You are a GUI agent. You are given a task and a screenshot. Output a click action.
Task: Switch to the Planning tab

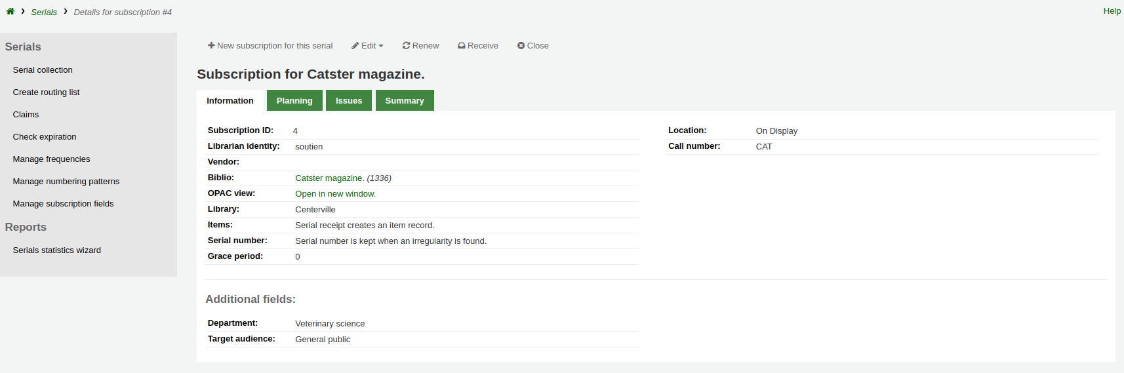tap(294, 101)
